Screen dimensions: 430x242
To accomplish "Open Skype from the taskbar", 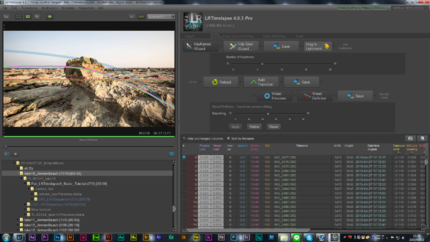I will pyautogui.click(x=309, y=238).
